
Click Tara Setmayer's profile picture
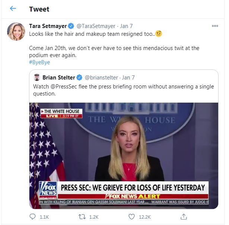(16, 32)
